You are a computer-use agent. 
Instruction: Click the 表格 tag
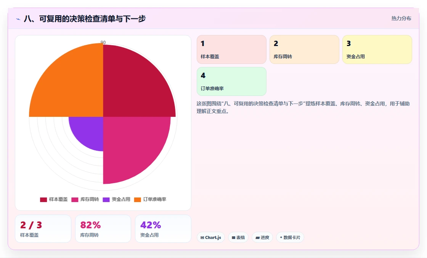[238, 237]
